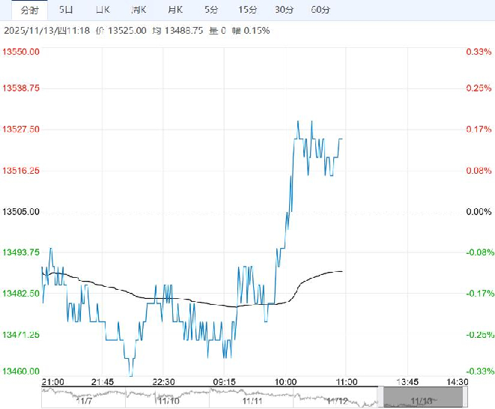Click the 13505.00 price axis label
Image resolution: width=495 pixels, height=409 pixels.
(x=22, y=212)
